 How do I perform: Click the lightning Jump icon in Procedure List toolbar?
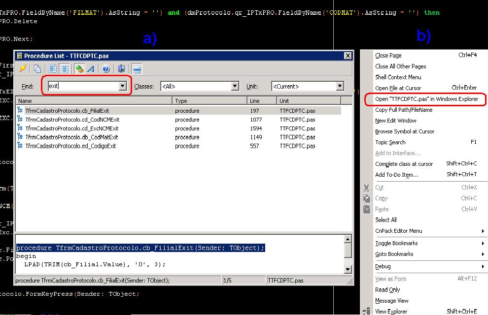click(23, 68)
